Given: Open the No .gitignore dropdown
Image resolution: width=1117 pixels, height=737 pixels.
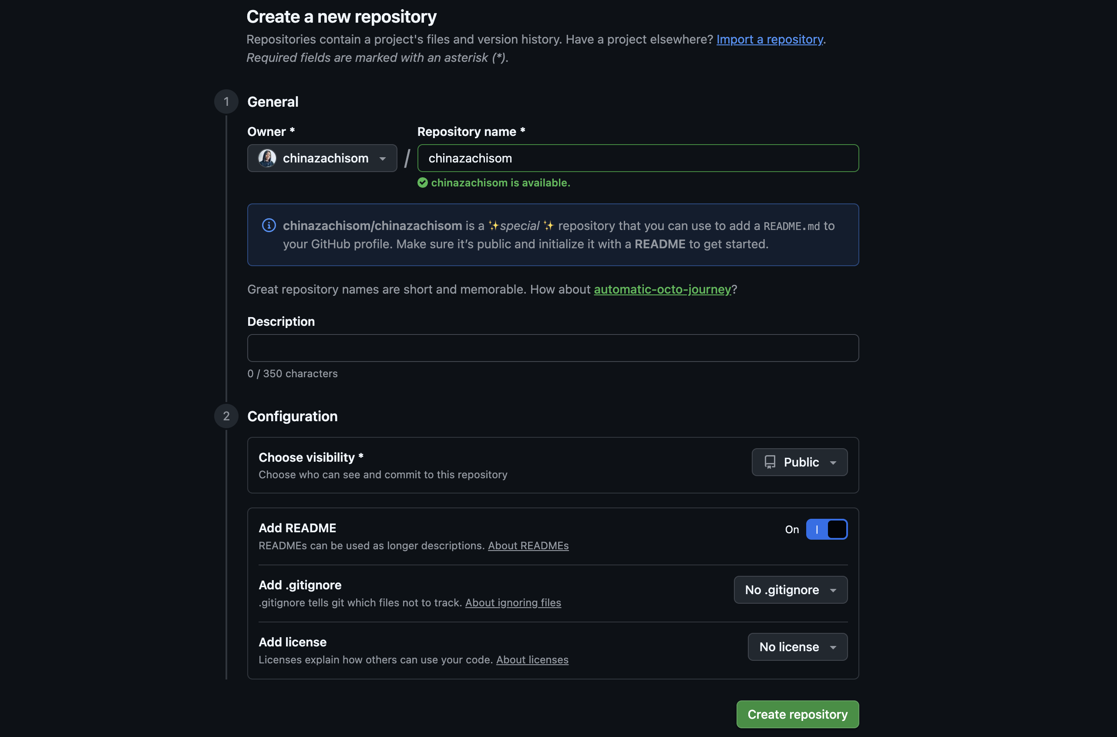Looking at the screenshot, I should click(791, 590).
